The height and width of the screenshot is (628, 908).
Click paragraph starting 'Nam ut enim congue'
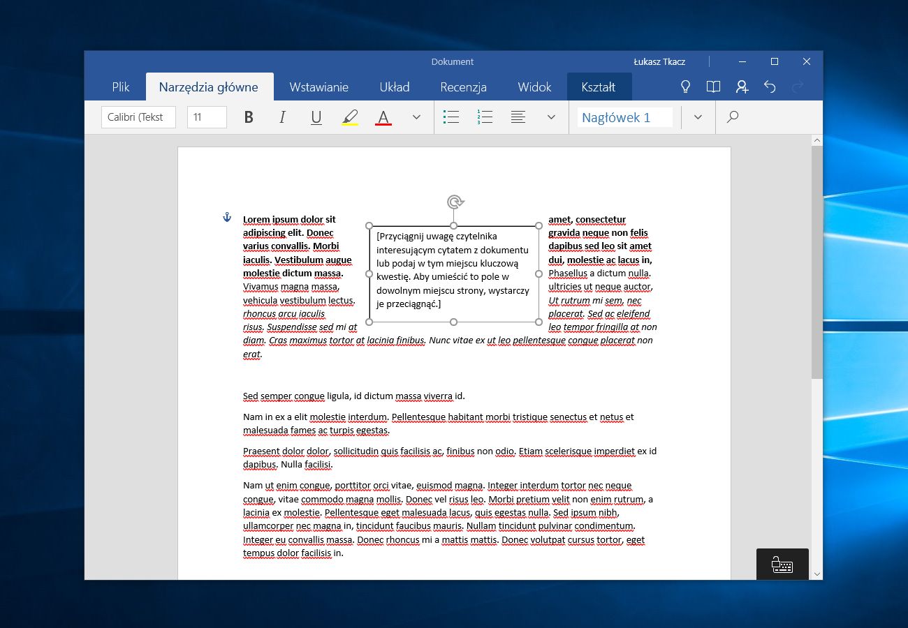pyautogui.click(x=448, y=519)
